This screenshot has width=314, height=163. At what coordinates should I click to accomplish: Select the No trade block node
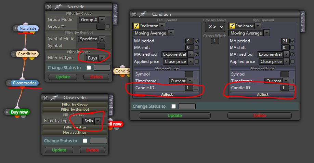28,28
